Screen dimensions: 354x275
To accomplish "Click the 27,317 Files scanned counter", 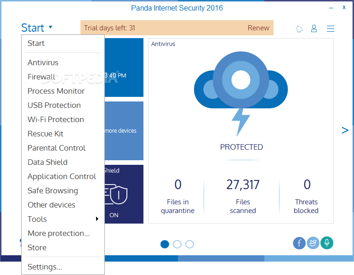I will click(243, 196).
